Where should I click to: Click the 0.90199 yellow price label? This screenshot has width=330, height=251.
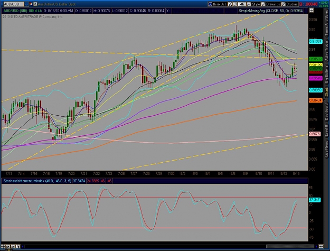(x=315, y=65)
